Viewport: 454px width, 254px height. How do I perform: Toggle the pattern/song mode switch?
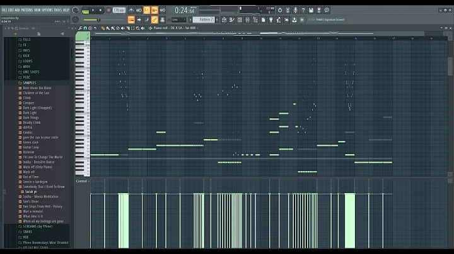85,11
